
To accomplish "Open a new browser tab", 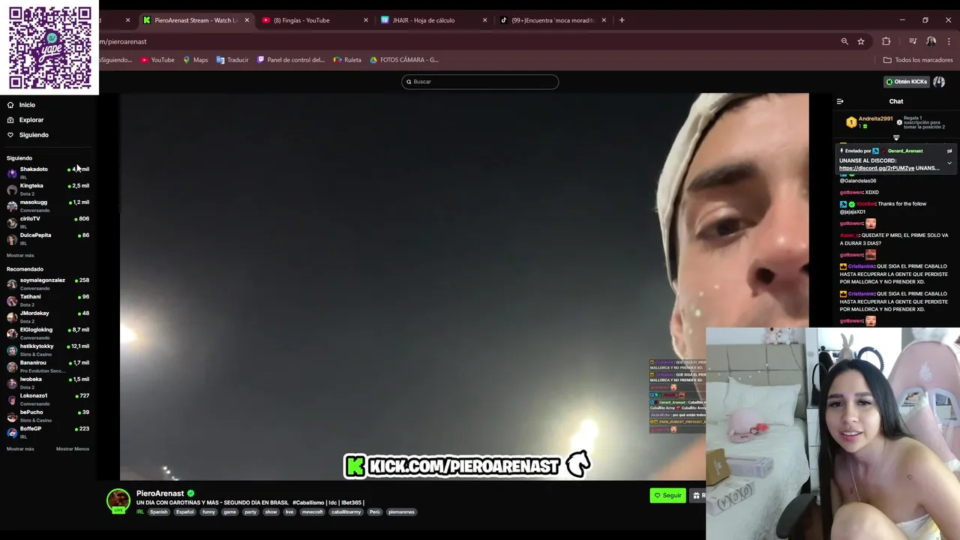I will coord(622,20).
